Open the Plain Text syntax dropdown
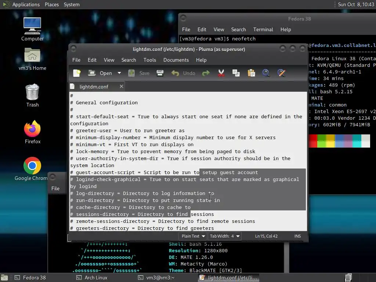The width and height of the screenshot is (376, 282). pyautogui.click(x=193, y=236)
